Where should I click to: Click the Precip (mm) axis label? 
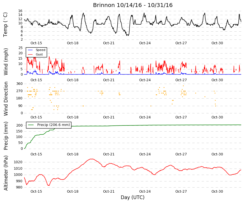6,136
